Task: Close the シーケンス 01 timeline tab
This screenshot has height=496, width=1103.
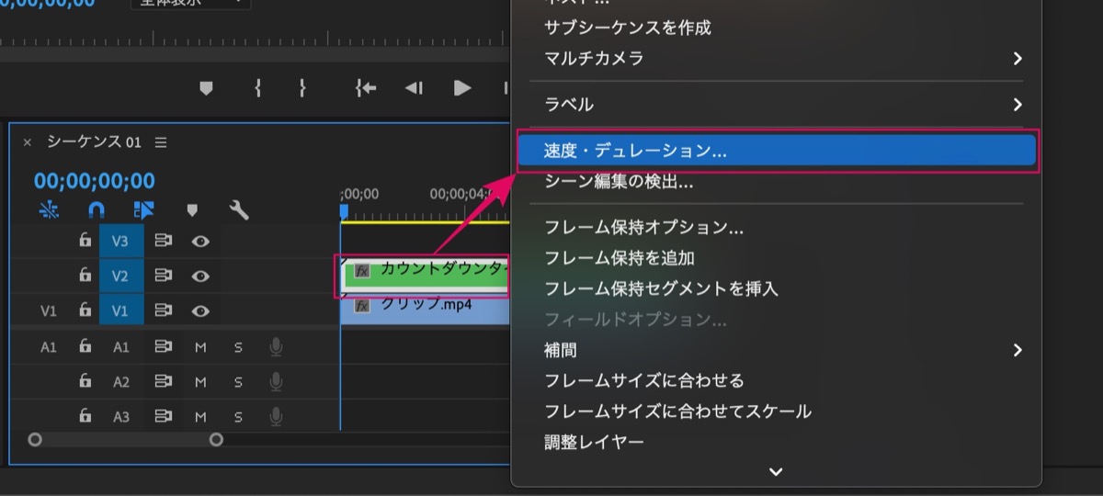Action: coord(27,142)
